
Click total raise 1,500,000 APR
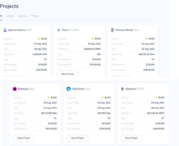pyautogui.click(x=40, y=54)
